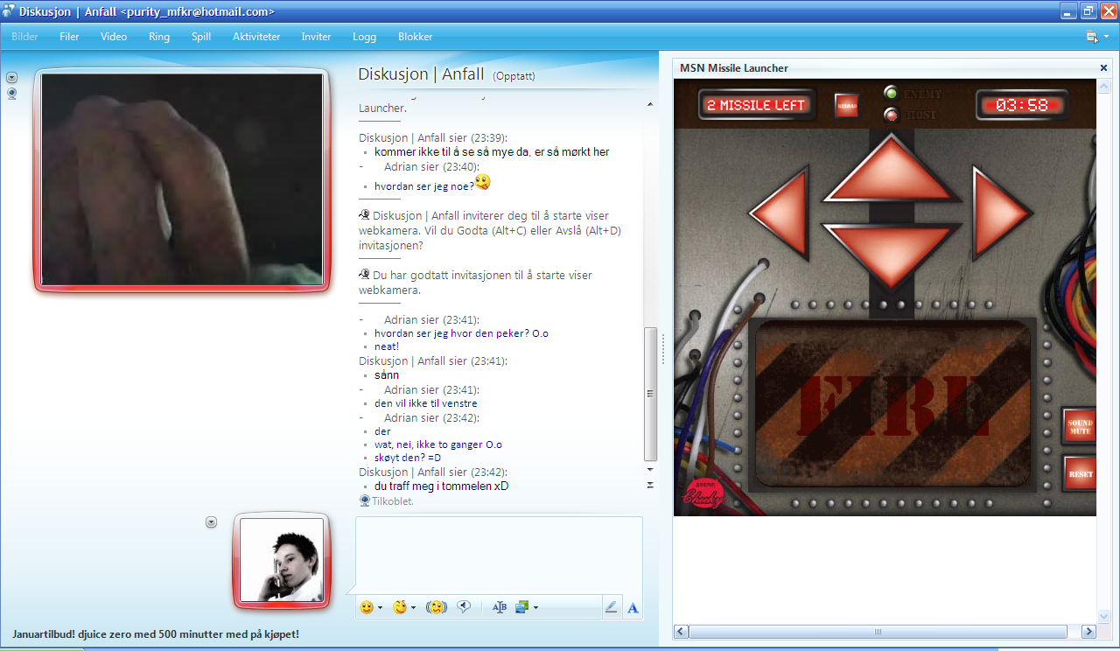Click the chat history scrollbar thumb
Image resolution: width=1120 pixels, height=651 pixels.
[x=650, y=394]
